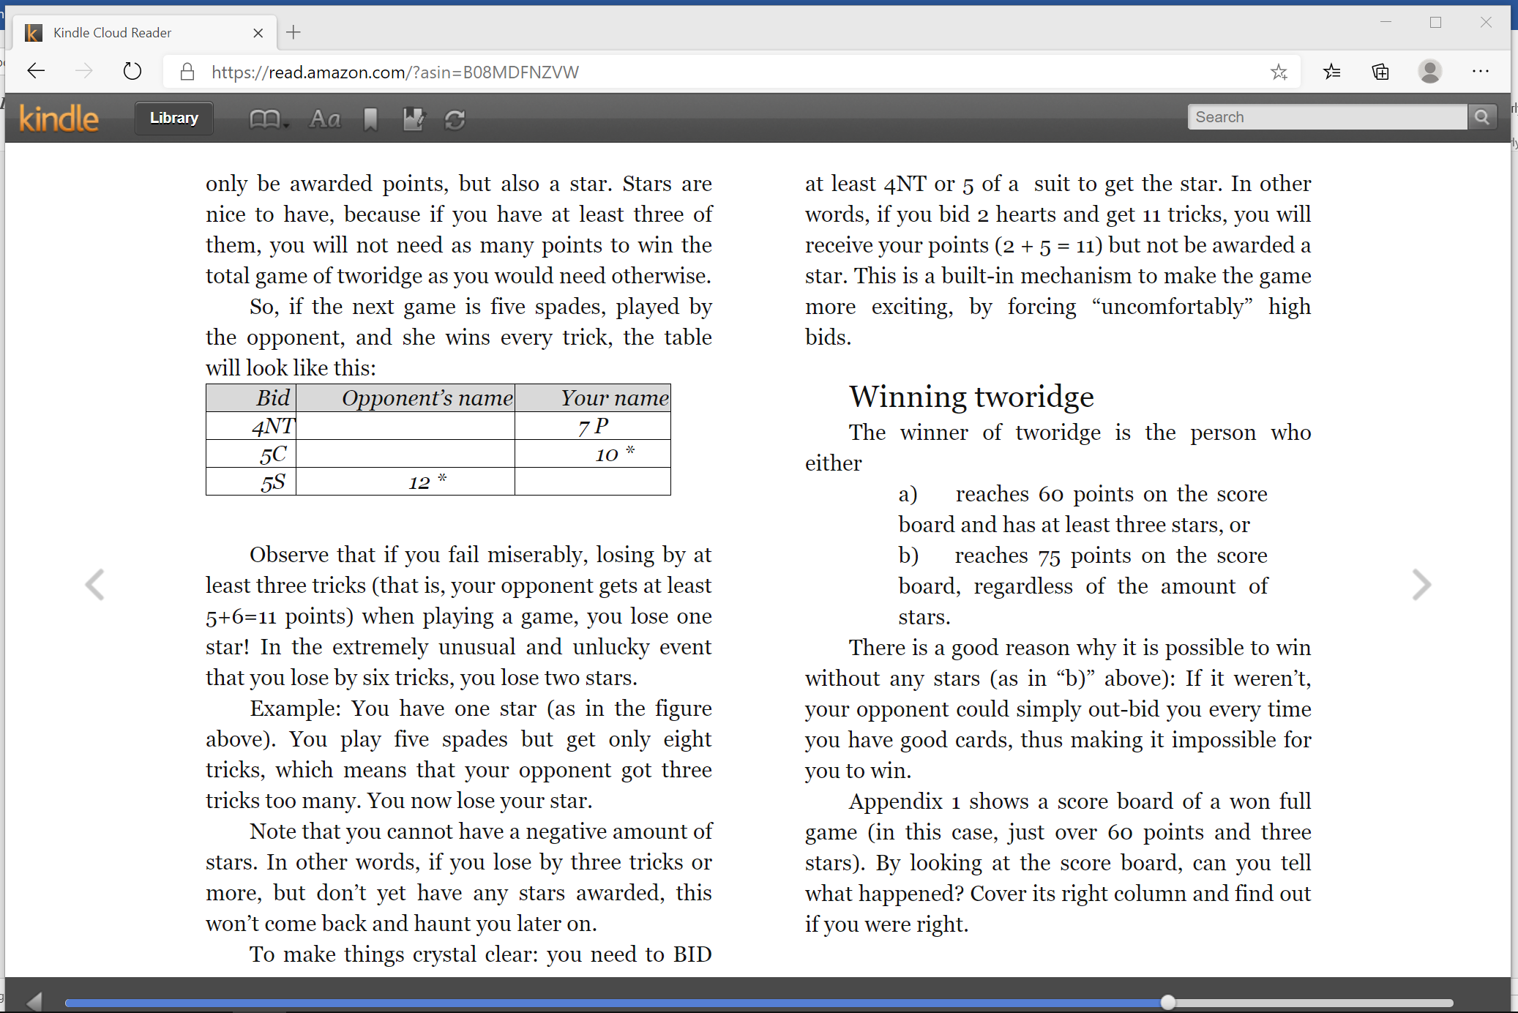This screenshot has height=1013, width=1518.
Task: Go to the previous page arrow
Action: [x=94, y=584]
